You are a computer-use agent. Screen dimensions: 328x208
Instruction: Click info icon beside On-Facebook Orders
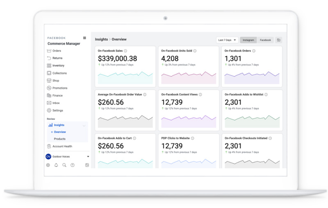[254, 51]
